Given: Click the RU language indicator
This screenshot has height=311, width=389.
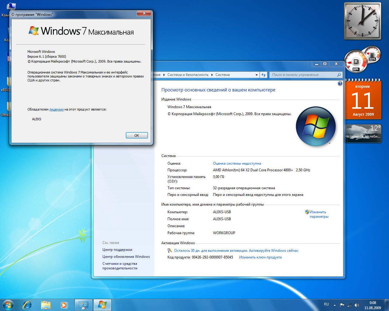Looking at the screenshot, I should tap(326, 304).
